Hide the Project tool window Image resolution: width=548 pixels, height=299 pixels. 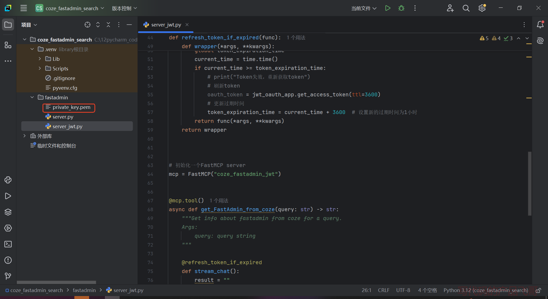(129, 25)
